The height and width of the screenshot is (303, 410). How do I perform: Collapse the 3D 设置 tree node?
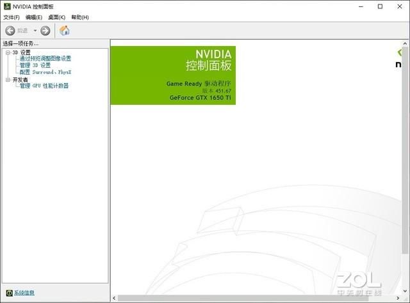coord(8,52)
